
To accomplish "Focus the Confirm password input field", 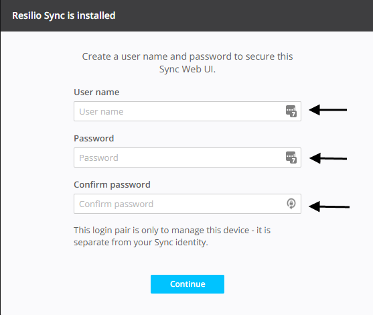I will pos(188,204).
